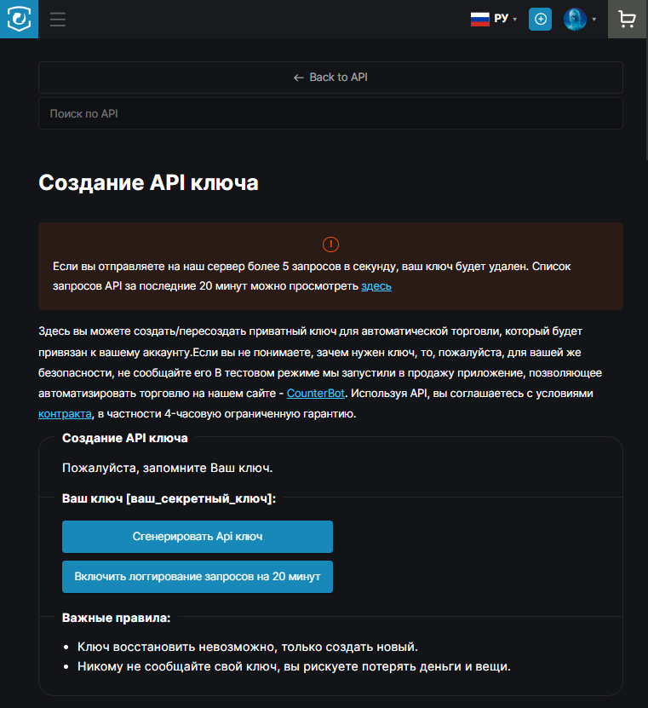Image resolution: width=648 pixels, height=708 pixels.
Task: Go back via the Back to API button
Action: tap(330, 78)
